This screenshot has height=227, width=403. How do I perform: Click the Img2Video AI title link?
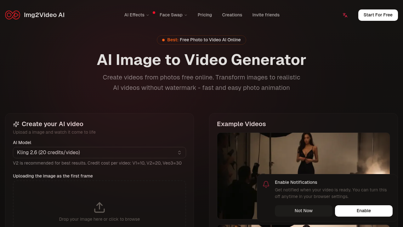(44, 15)
